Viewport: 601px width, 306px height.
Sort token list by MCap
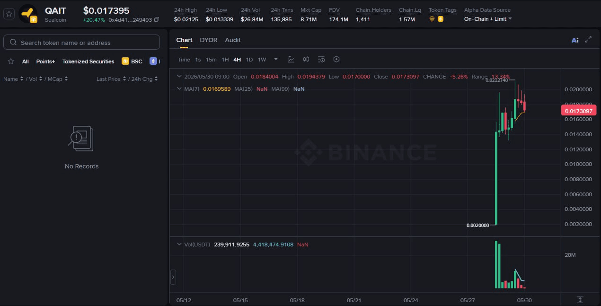pos(58,79)
